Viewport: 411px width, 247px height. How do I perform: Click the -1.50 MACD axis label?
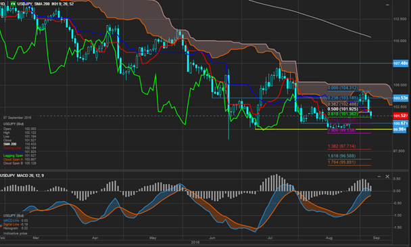[x=397, y=227]
